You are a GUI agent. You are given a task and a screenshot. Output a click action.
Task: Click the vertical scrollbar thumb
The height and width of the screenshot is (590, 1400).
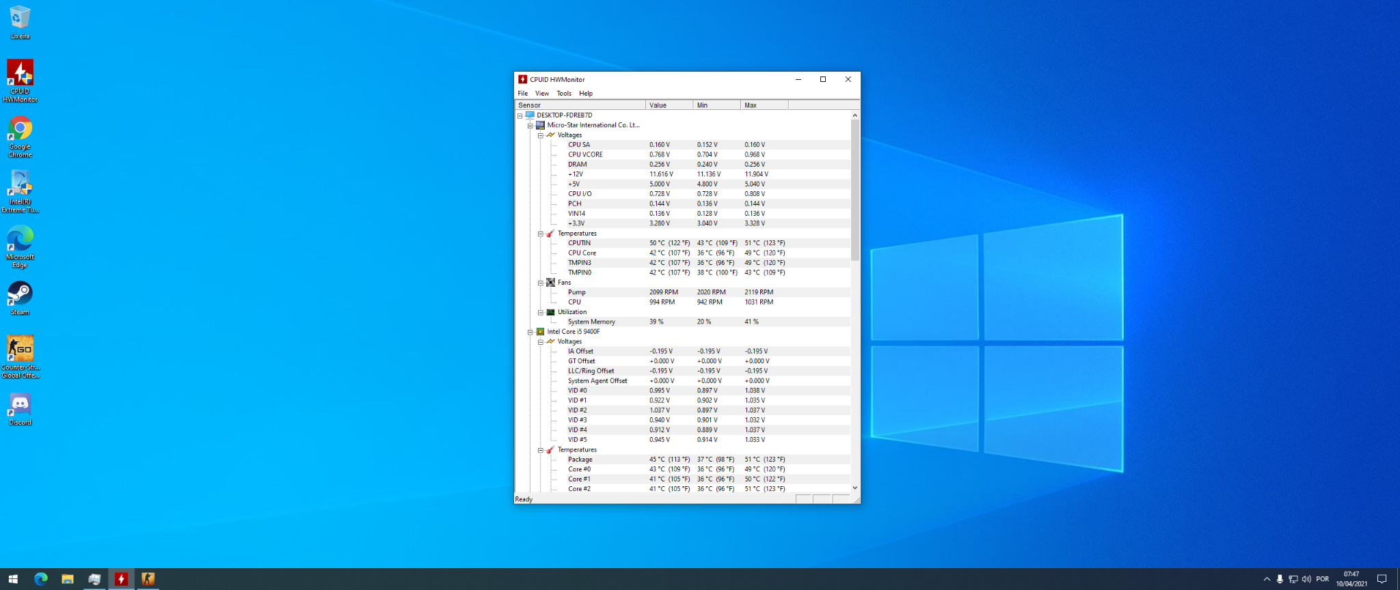coord(854,190)
